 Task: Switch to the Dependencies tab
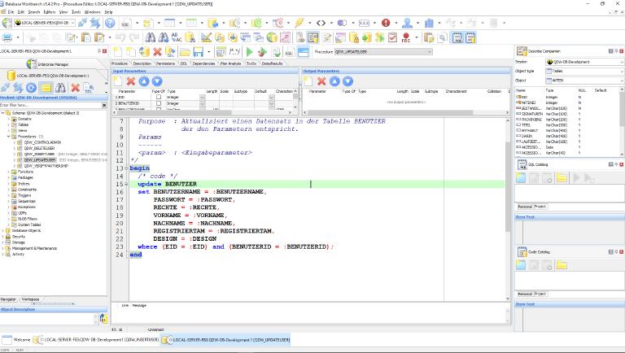(203, 63)
